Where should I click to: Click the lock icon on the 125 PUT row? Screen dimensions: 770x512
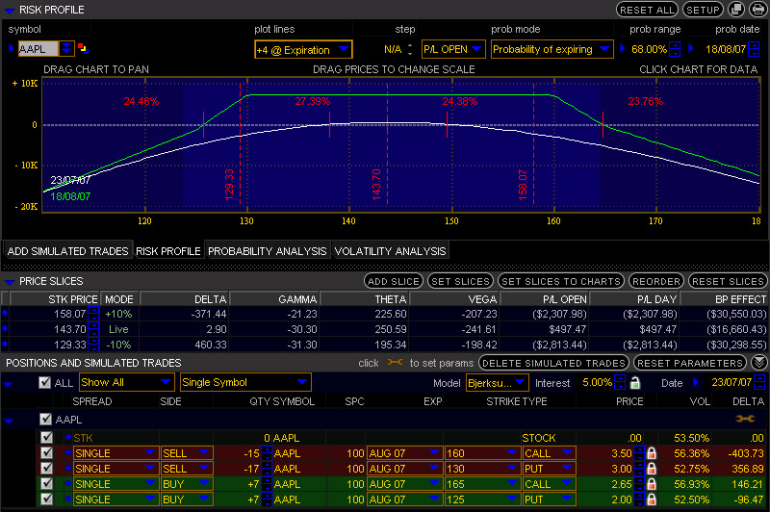[652, 501]
